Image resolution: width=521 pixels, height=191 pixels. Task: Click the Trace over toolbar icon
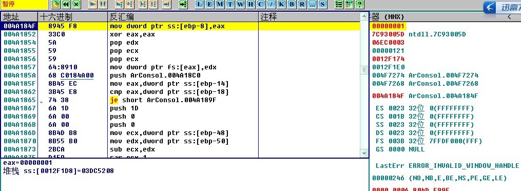point(153,4)
